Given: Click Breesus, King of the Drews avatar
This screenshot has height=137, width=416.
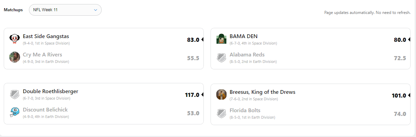Looking at the screenshot, I should coord(221,95).
